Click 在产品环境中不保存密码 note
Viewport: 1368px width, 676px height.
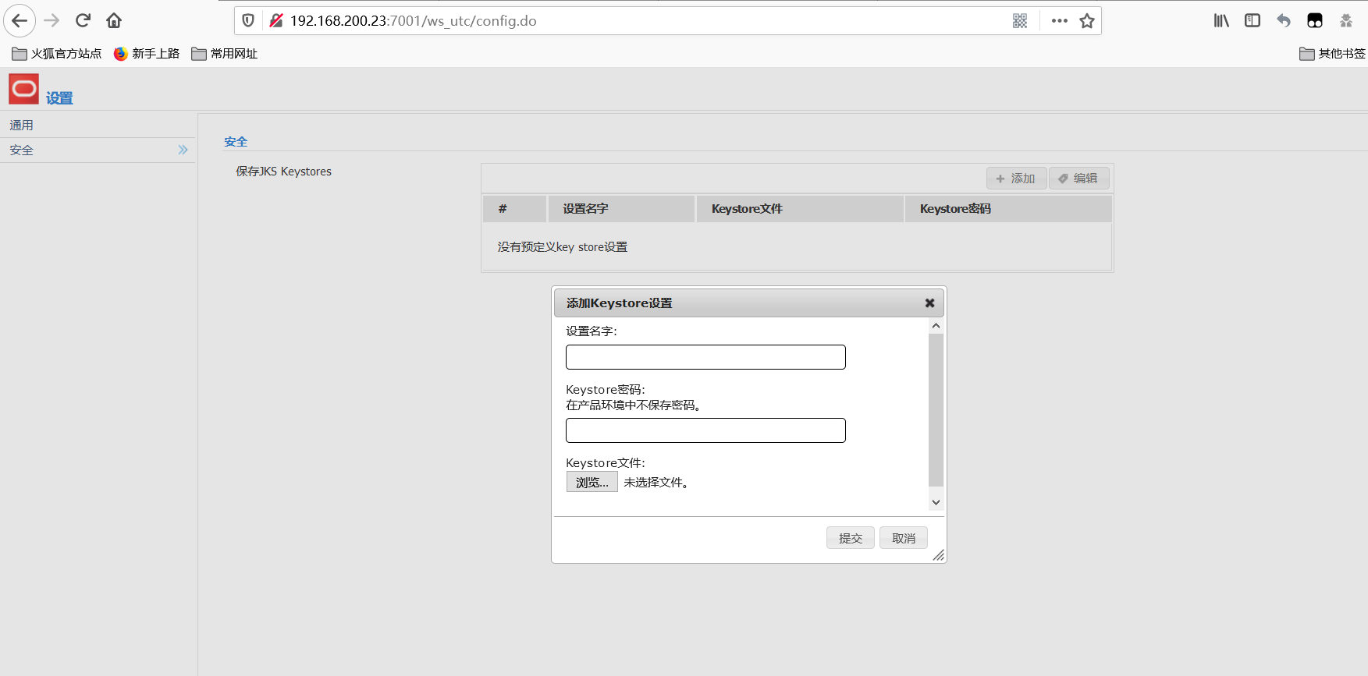coord(634,405)
